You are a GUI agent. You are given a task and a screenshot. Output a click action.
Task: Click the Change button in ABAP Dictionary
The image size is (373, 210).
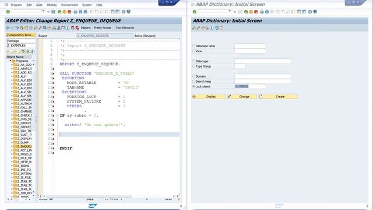[242, 96]
